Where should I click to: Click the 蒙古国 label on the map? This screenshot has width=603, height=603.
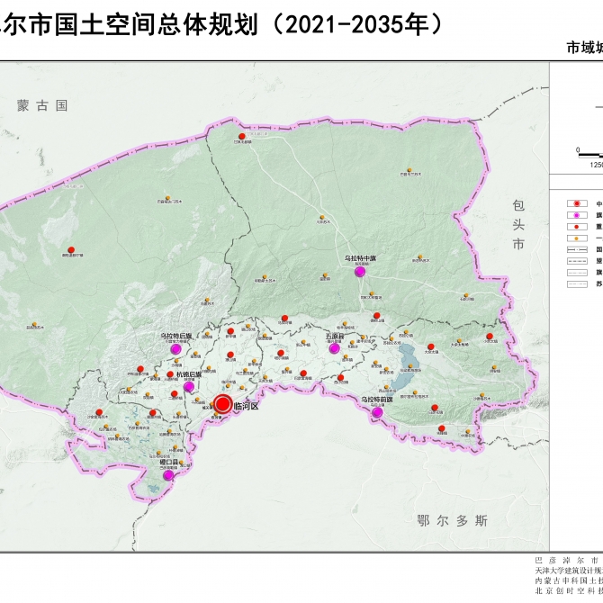click(42, 105)
